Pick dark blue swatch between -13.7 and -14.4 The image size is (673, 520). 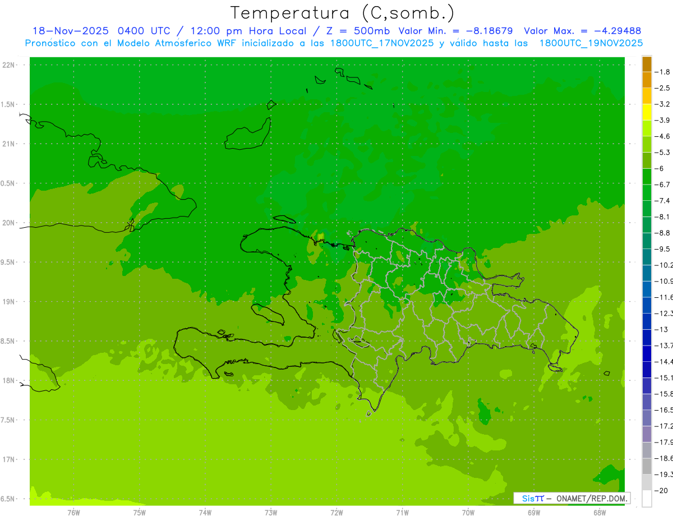tap(647, 353)
